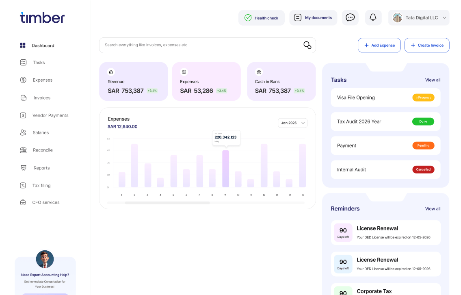Open the Reports section icon
Viewport: 461px width, 295px height.
coord(23,168)
